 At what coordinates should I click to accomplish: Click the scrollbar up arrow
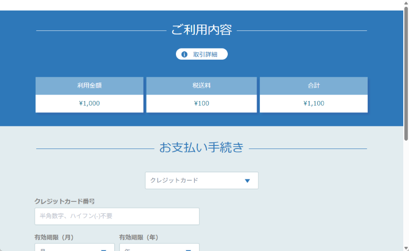tap(406, 4)
